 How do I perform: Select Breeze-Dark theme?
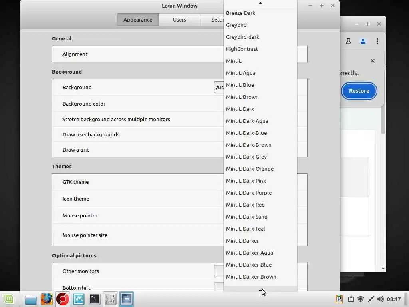260,13
